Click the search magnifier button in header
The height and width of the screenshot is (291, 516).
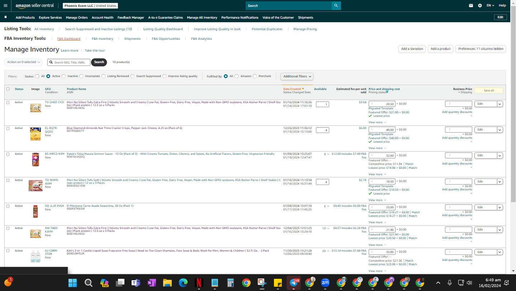(x=336, y=6)
